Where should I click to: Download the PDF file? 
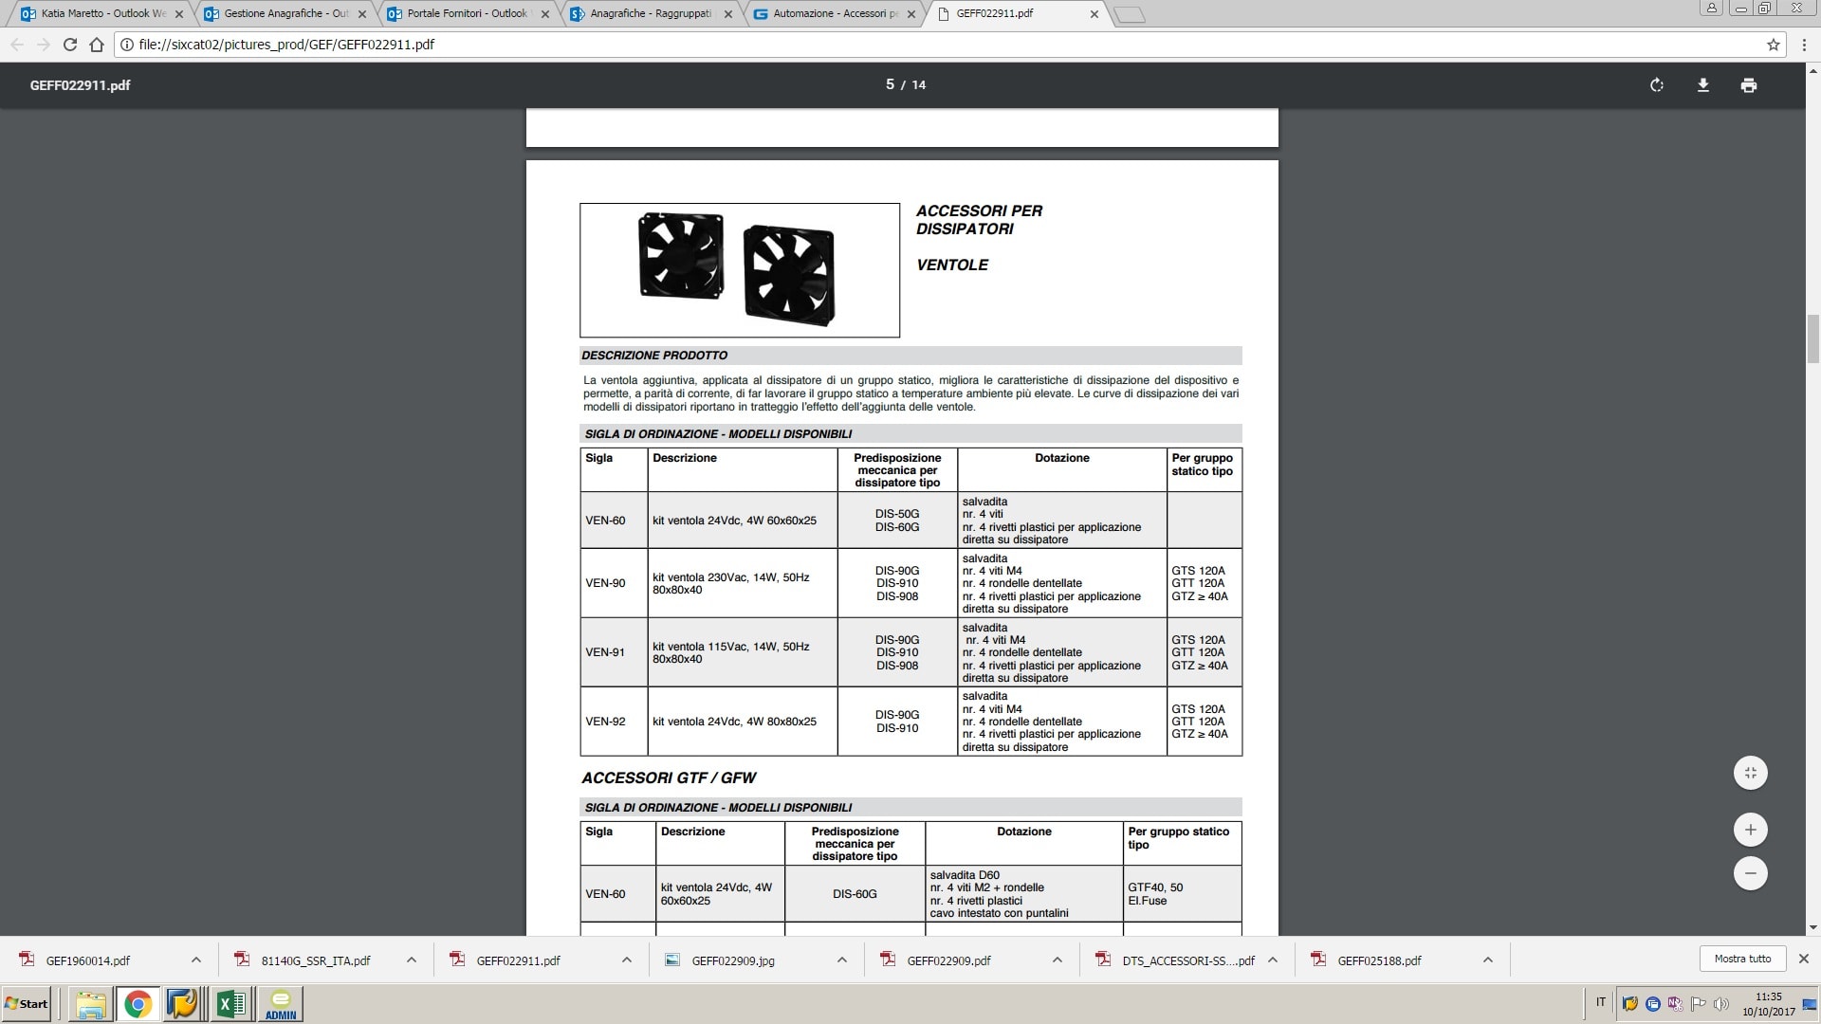[1702, 85]
